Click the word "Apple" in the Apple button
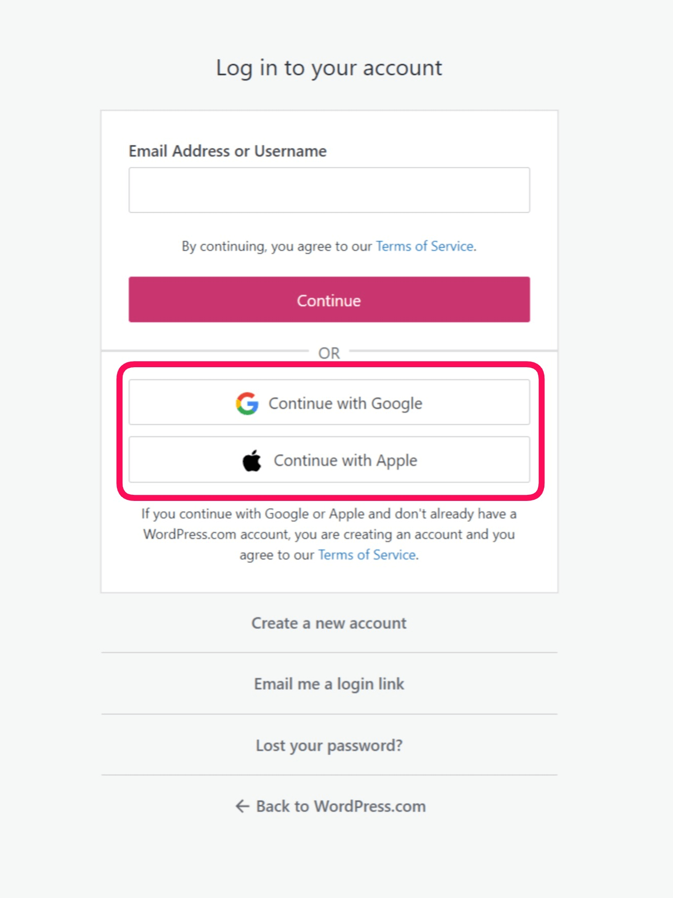 tap(397, 460)
